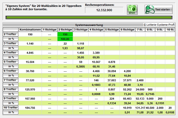Click the cell 3.389 under 4 Richtige
The image size is (178, 118).
pos(96,53)
